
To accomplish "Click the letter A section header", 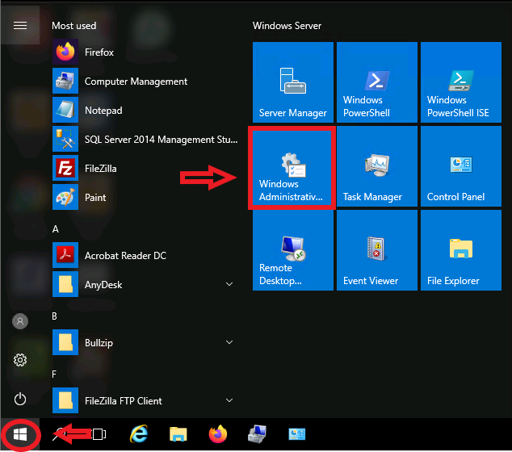I will pos(56,229).
